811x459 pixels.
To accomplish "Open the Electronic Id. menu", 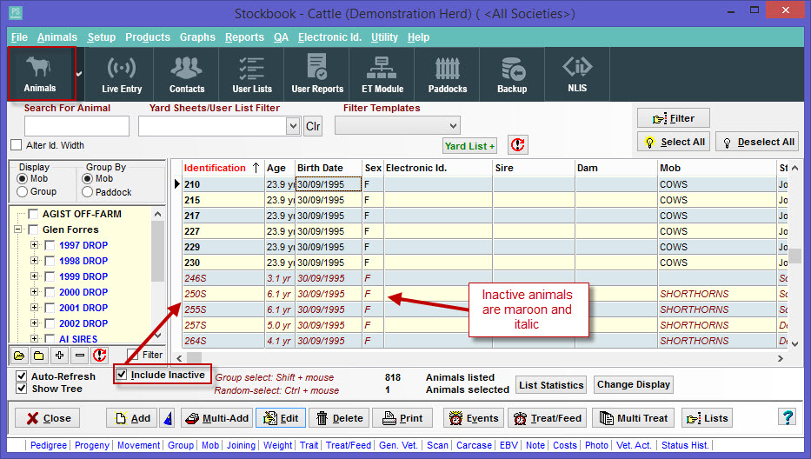I will click(329, 37).
